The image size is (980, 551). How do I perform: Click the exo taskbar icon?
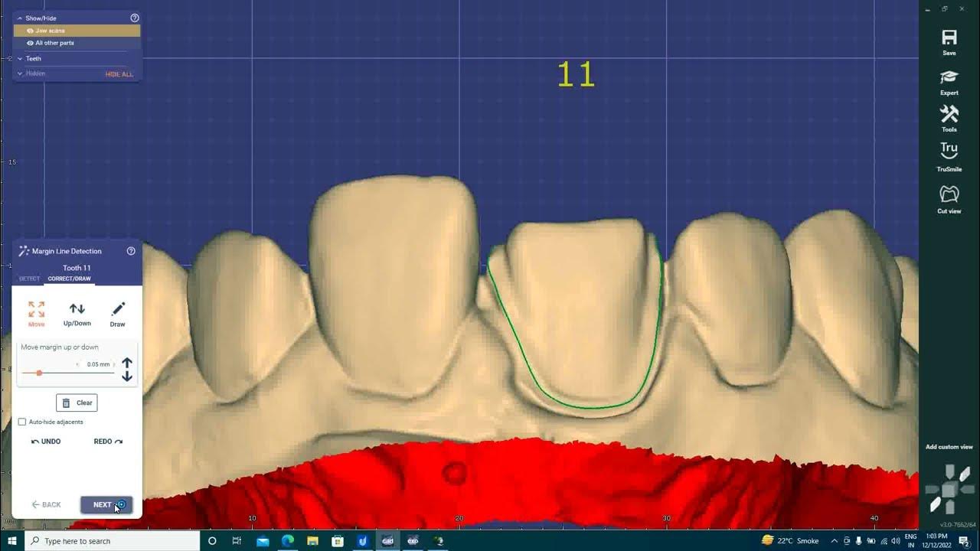pos(413,541)
